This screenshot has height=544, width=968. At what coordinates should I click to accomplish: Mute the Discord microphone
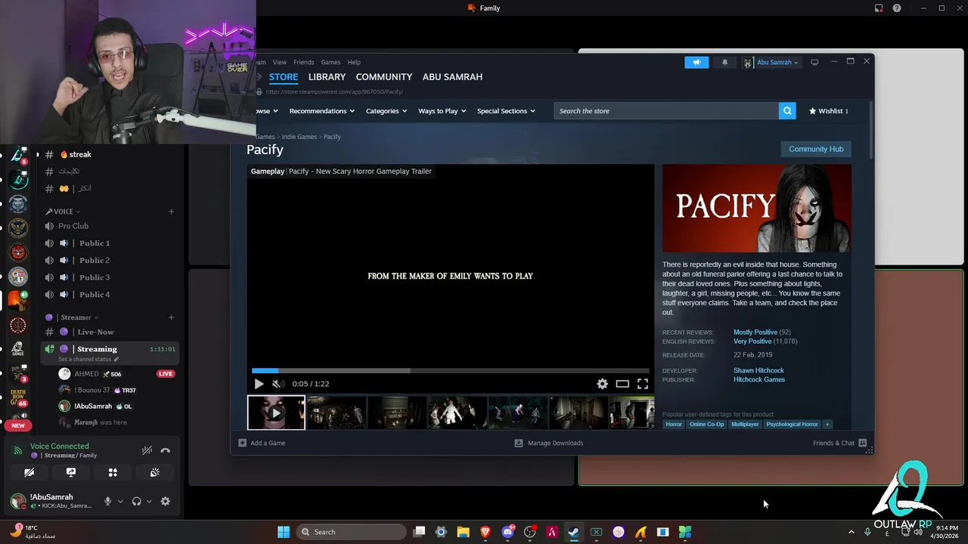tap(107, 501)
